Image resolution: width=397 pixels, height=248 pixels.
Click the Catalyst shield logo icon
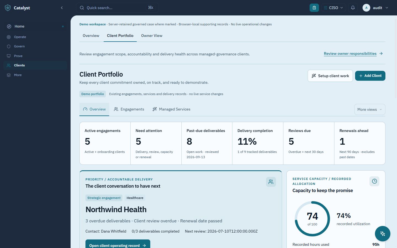tap(8, 8)
